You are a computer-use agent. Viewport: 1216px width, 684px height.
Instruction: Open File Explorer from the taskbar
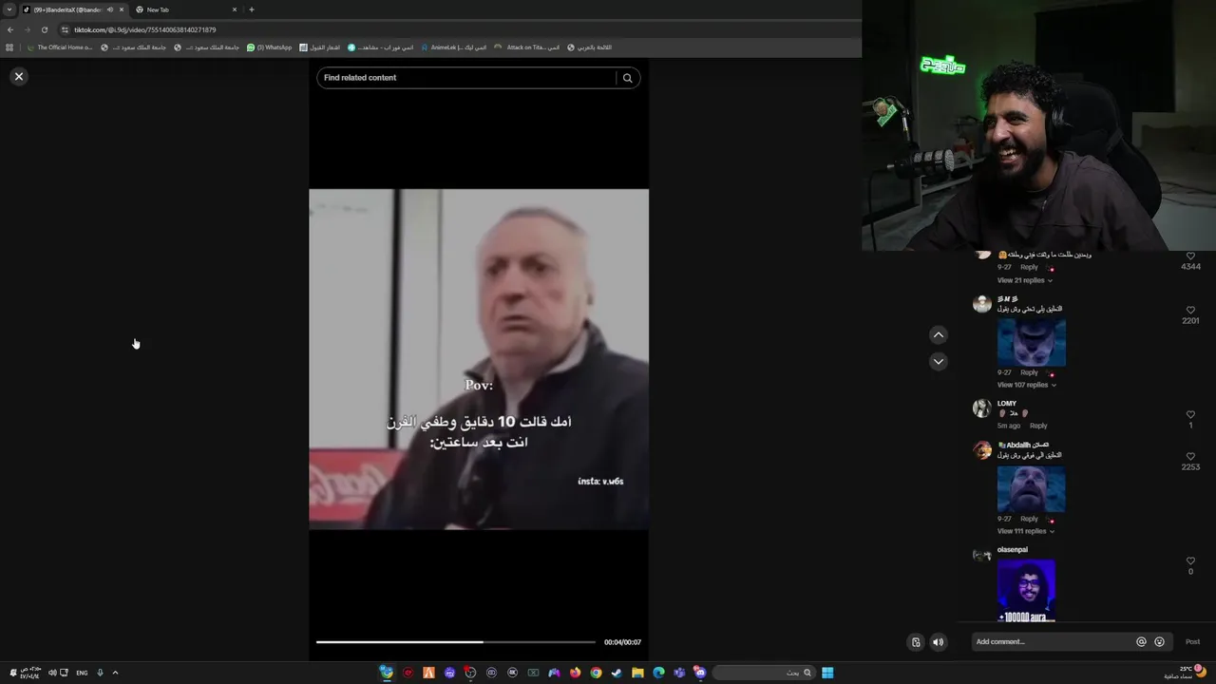coord(637,673)
